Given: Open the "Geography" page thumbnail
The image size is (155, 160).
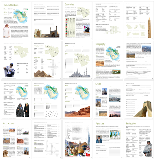Looking at the screenshot, I should [x=108, y=60].
